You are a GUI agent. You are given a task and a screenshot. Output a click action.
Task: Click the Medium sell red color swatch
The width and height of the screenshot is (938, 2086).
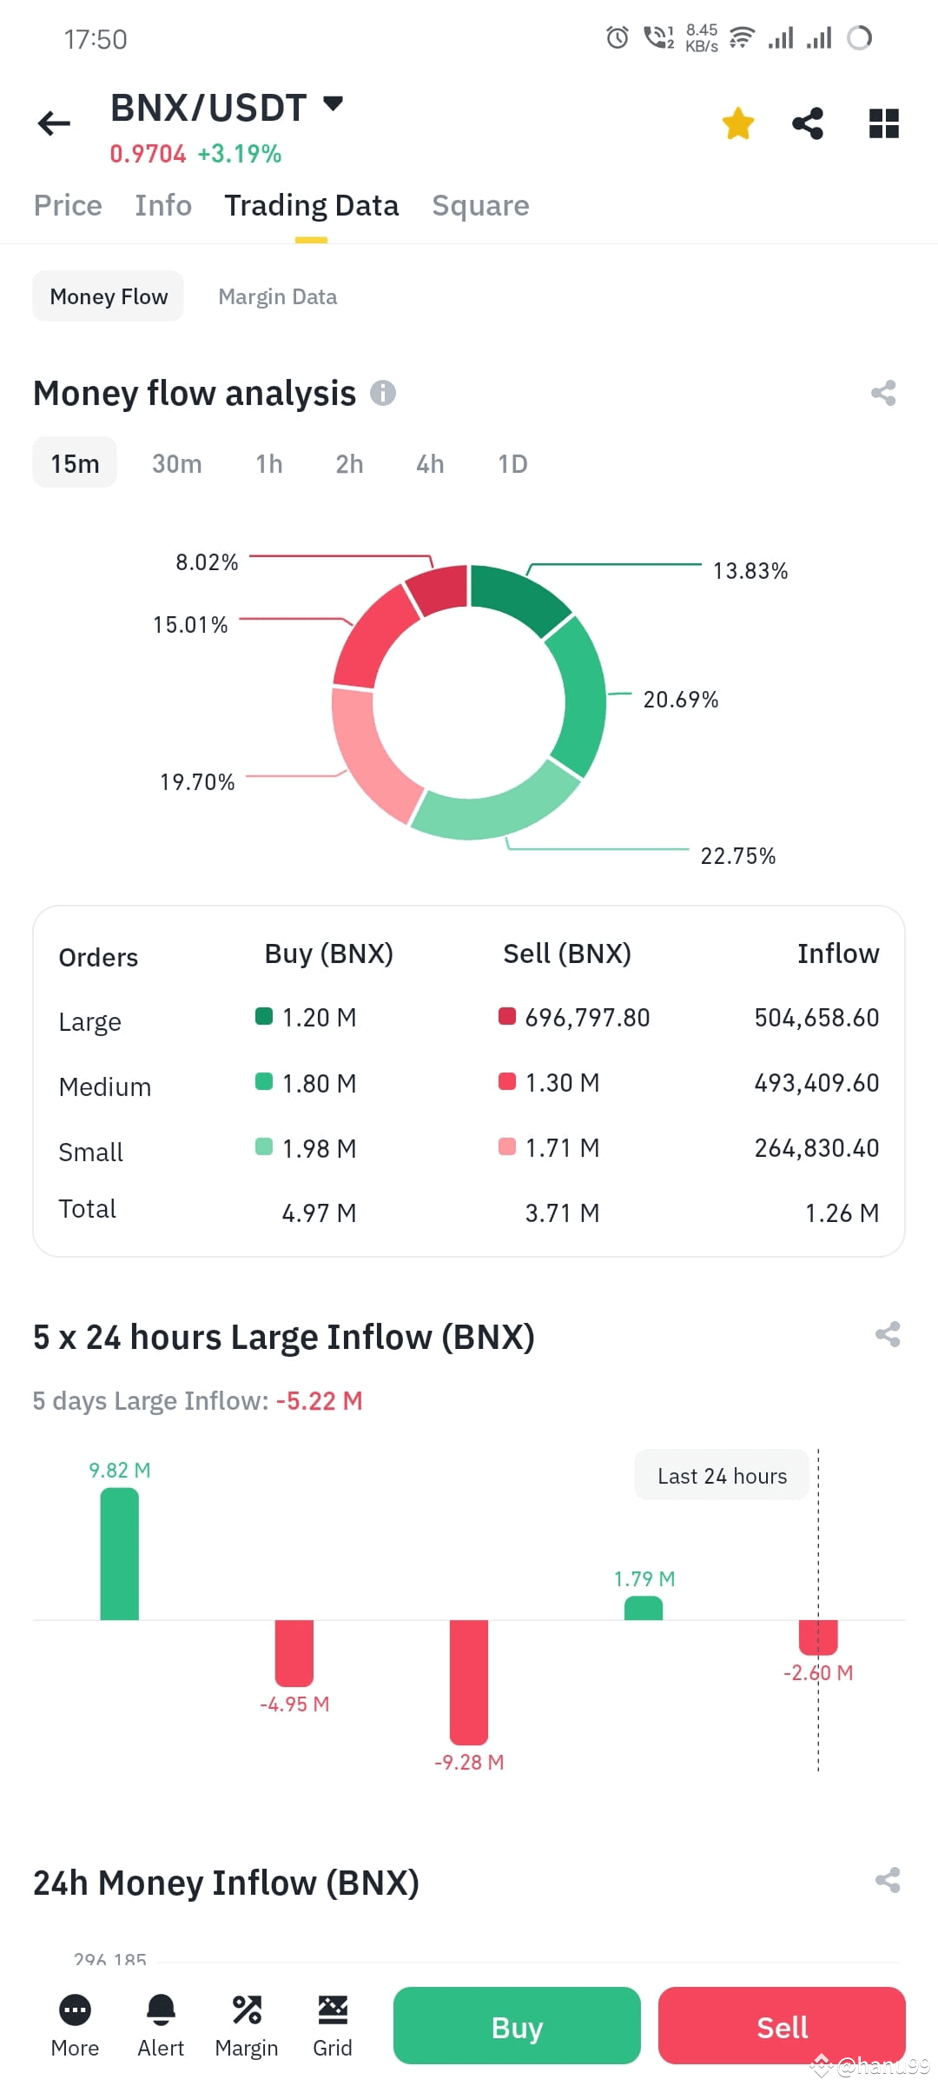click(507, 1081)
